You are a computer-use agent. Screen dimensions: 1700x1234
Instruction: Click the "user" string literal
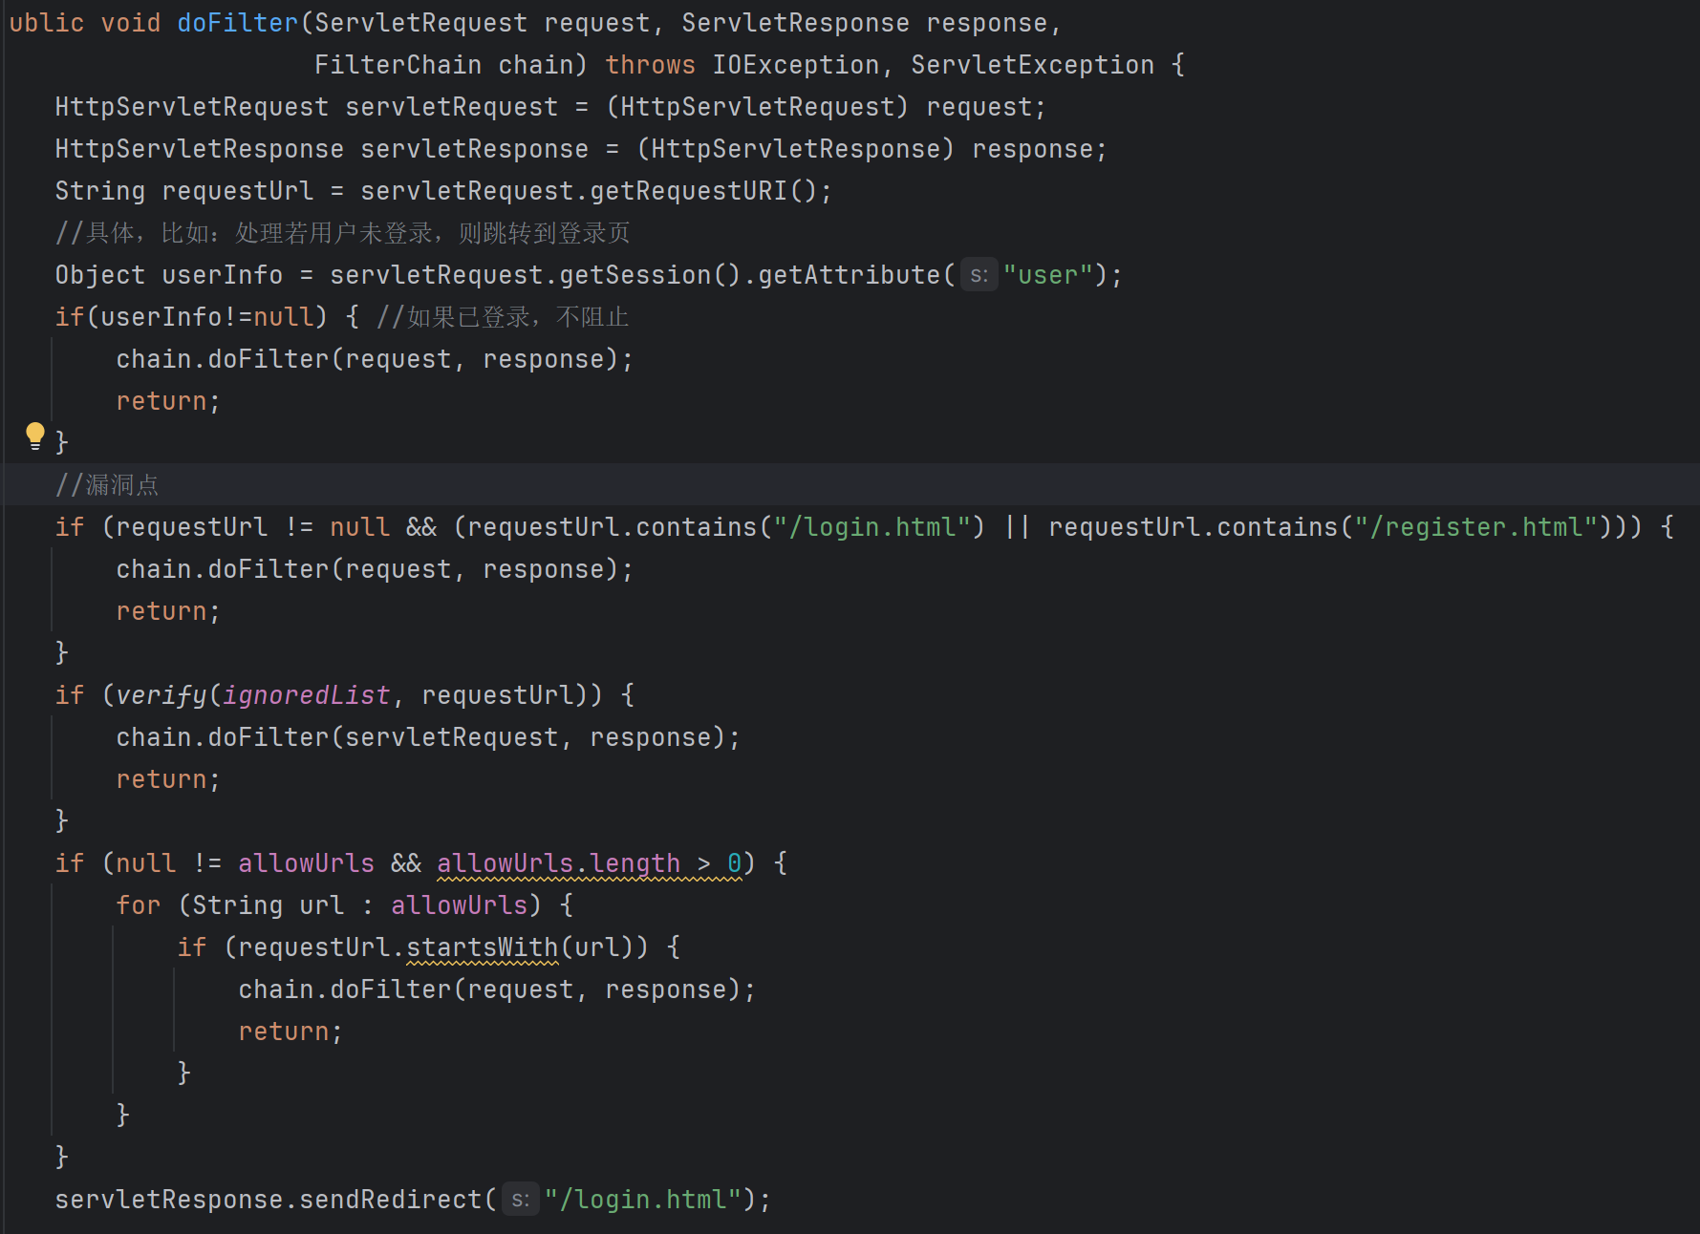click(x=1048, y=275)
